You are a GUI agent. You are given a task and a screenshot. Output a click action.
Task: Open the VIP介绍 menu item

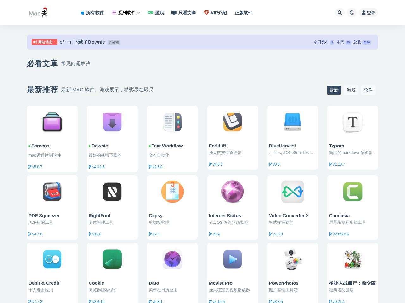point(215,13)
